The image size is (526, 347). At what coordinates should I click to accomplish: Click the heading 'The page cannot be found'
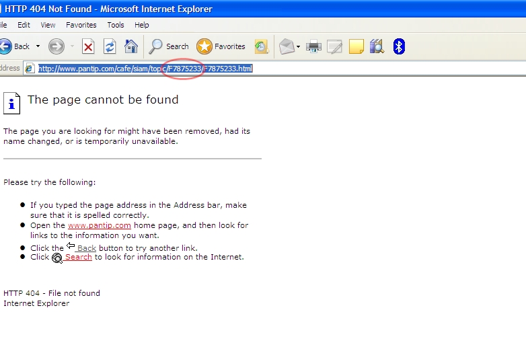(x=103, y=100)
